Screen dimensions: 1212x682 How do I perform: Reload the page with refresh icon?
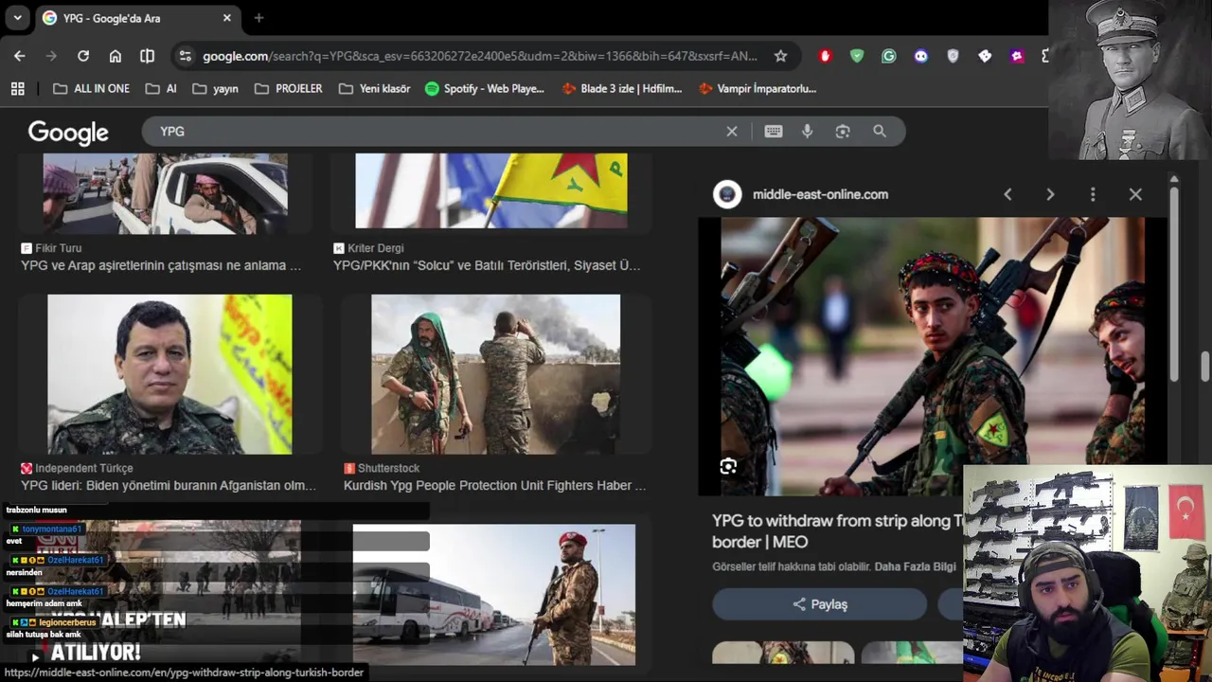tap(83, 56)
